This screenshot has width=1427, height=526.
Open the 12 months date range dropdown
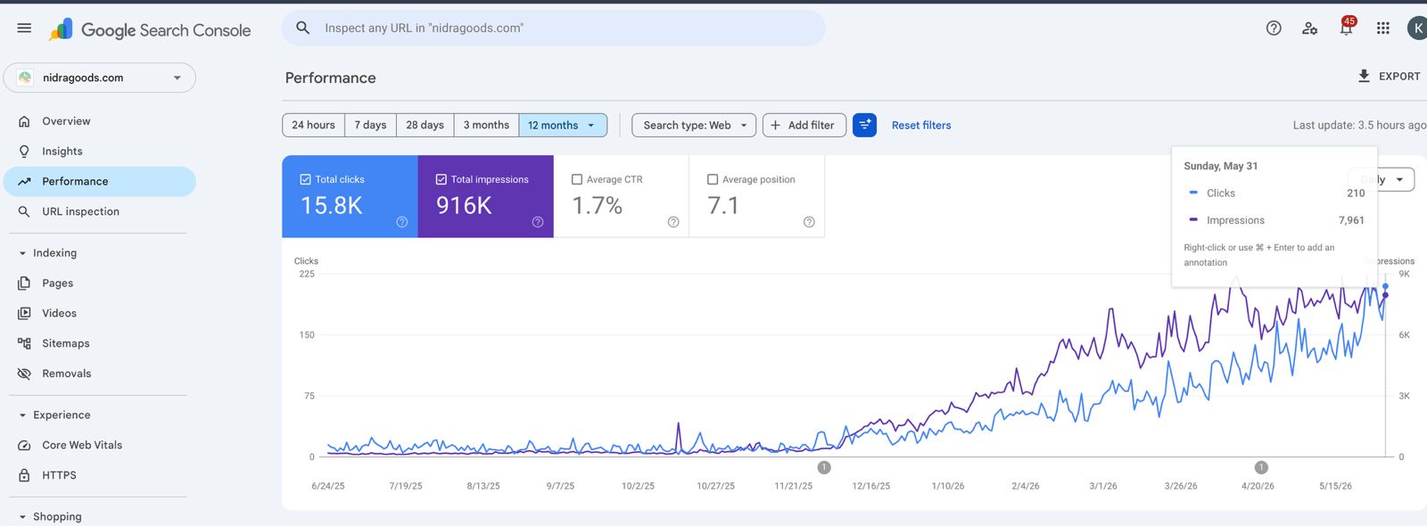pos(563,125)
